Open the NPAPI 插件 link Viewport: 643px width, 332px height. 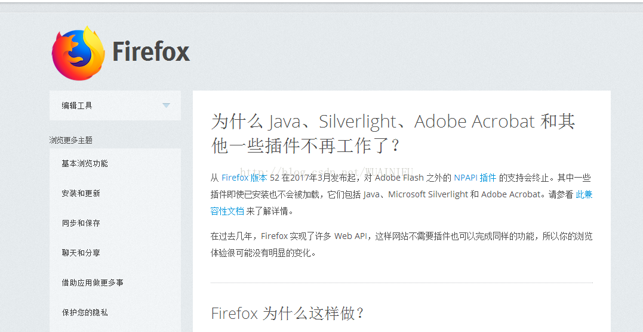click(475, 178)
